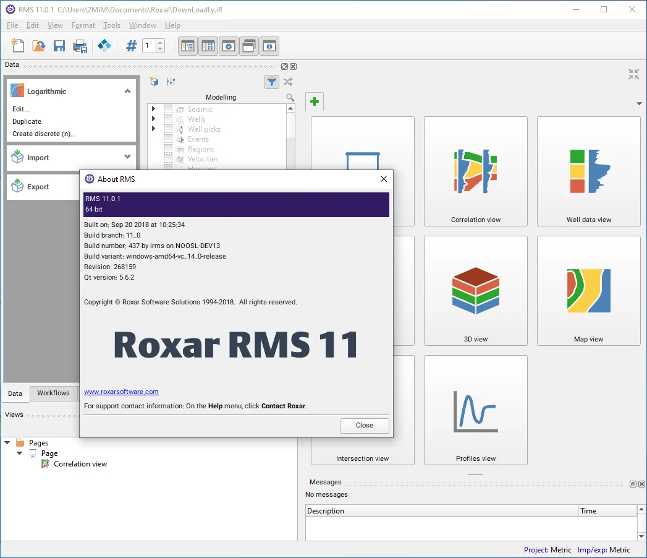647x558 pixels.
Task: Toggle the filter funnel icon in Data panel
Action: tap(271, 82)
